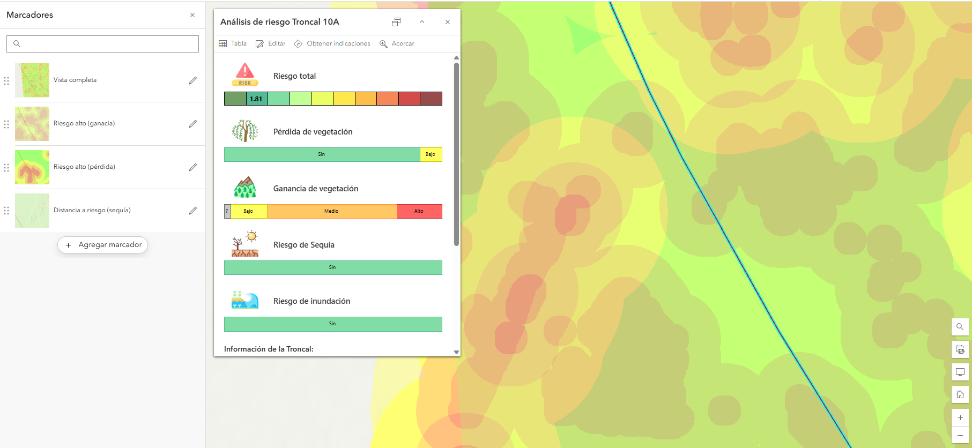Image resolution: width=972 pixels, height=448 pixels.
Task: Grab the Riesgo alto (pérdida) drag handle
Action: tap(6, 167)
